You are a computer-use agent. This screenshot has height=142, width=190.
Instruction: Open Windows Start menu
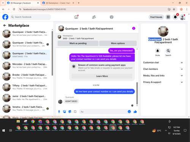[3, 131]
